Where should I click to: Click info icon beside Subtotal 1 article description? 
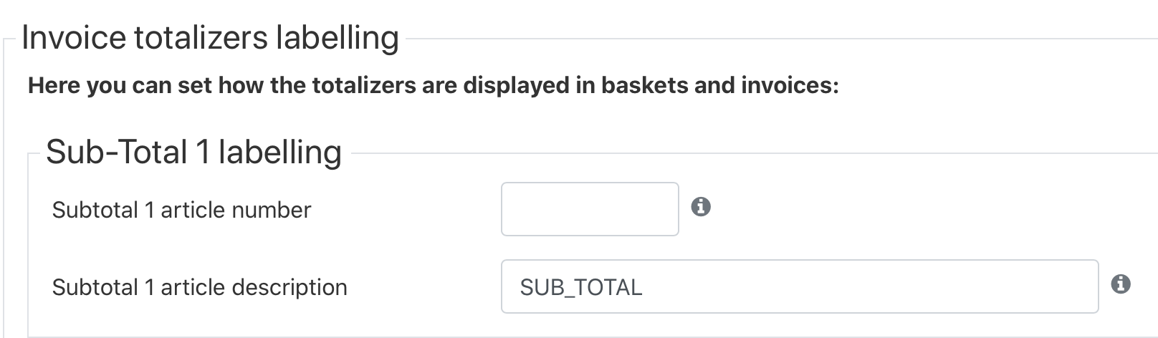tap(1121, 284)
